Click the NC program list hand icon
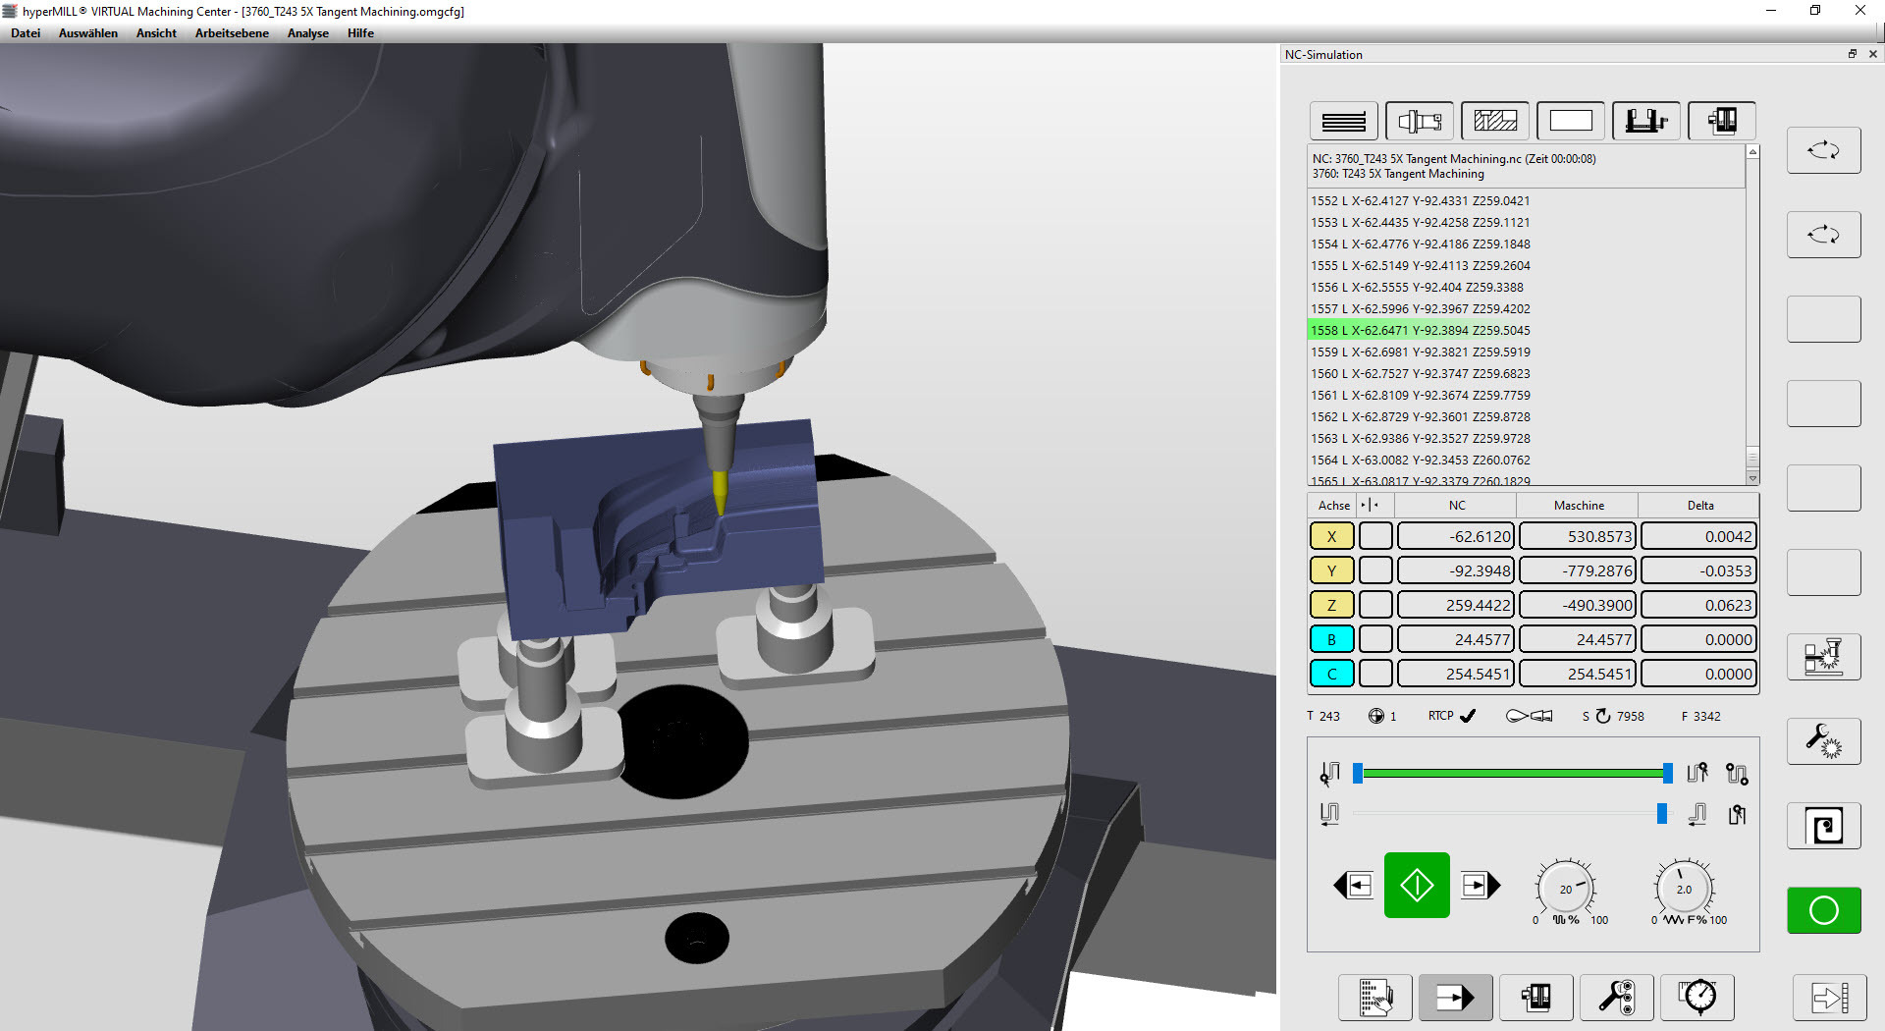 [1375, 998]
